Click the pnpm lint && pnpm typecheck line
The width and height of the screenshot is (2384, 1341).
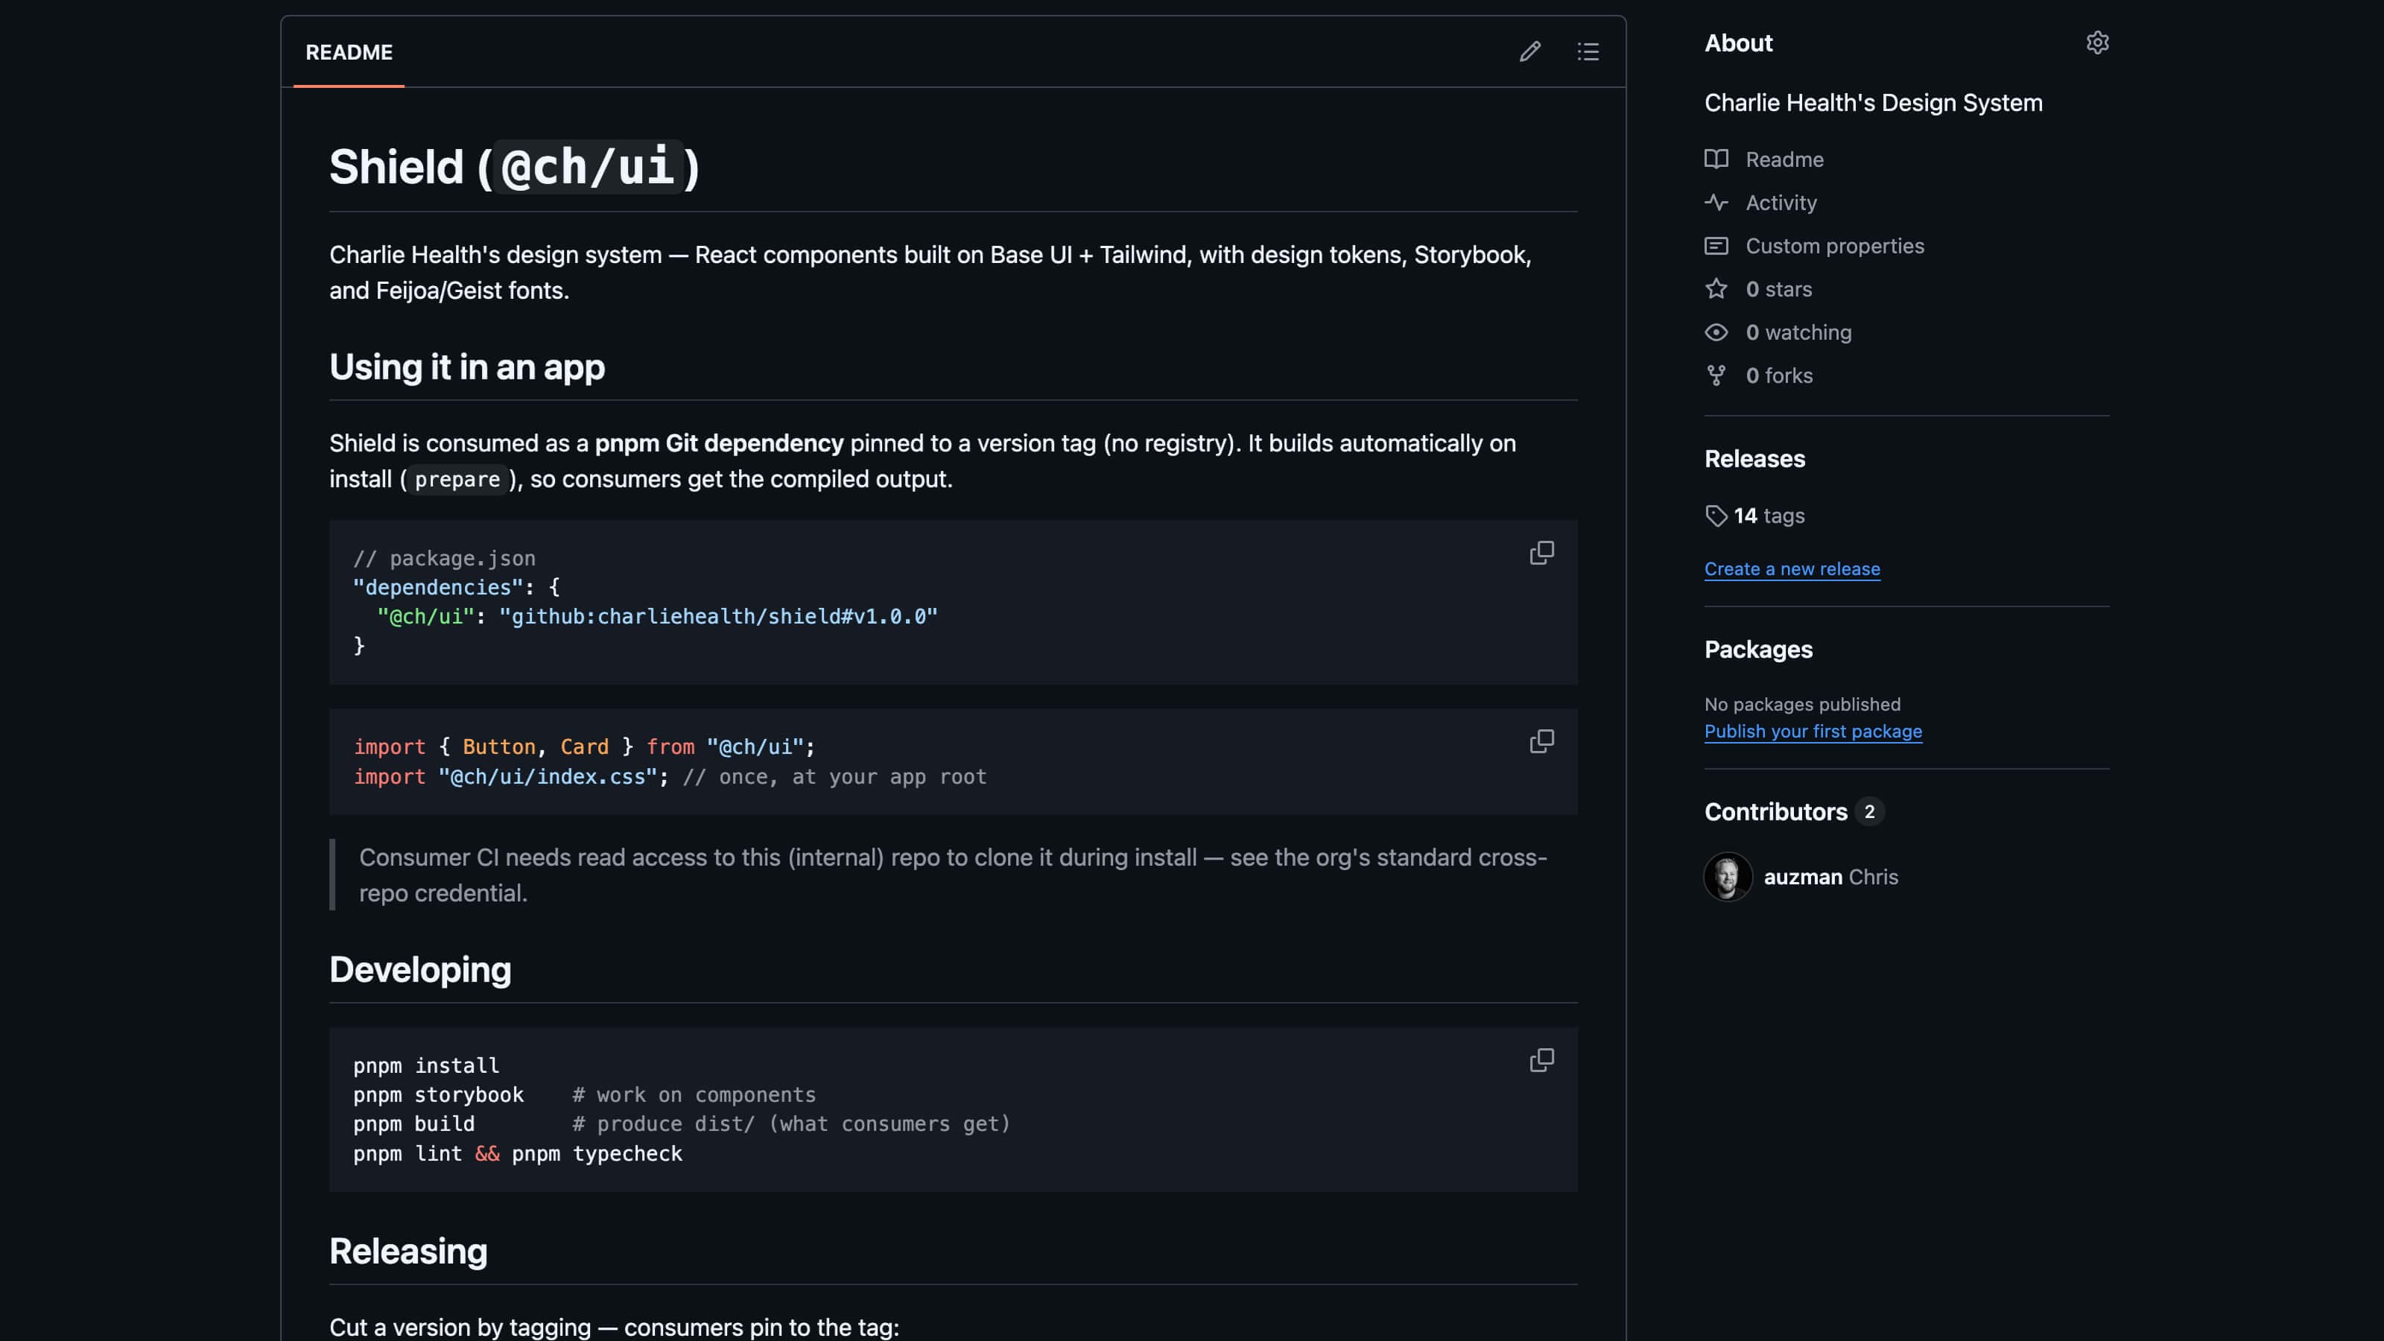517,1154
